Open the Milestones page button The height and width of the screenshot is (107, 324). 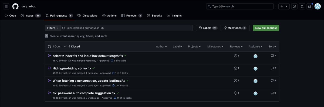[235, 28]
